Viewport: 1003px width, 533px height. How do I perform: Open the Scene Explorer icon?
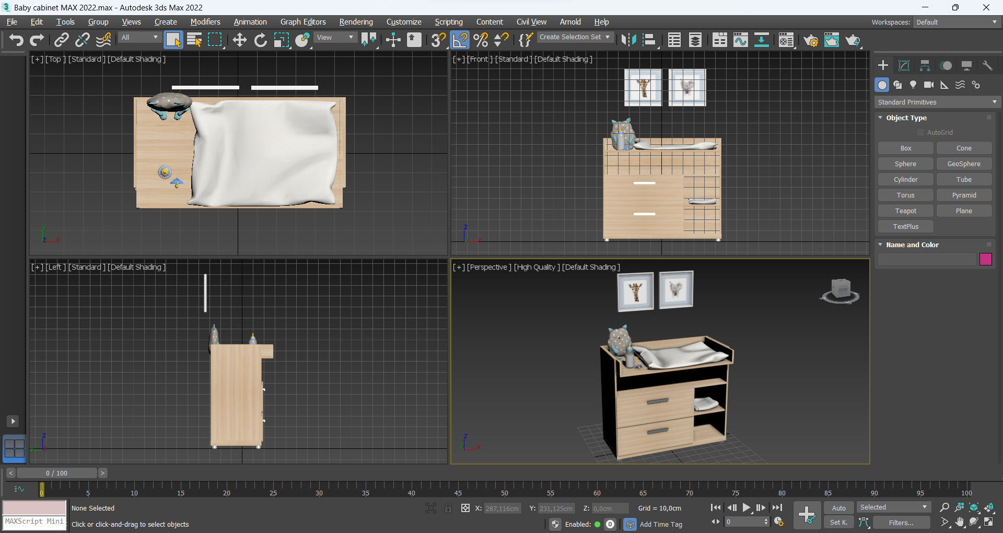pyautogui.click(x=674, y=40)
